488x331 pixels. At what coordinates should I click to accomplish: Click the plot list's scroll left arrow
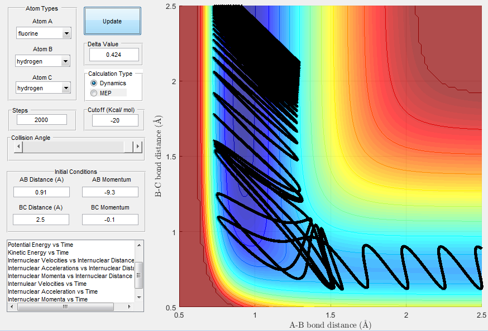tap(12, 307)
